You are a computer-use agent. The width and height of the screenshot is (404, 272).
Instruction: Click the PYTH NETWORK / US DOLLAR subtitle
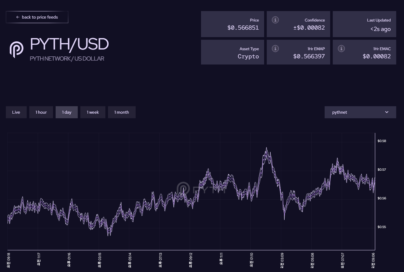click(67, 59)
